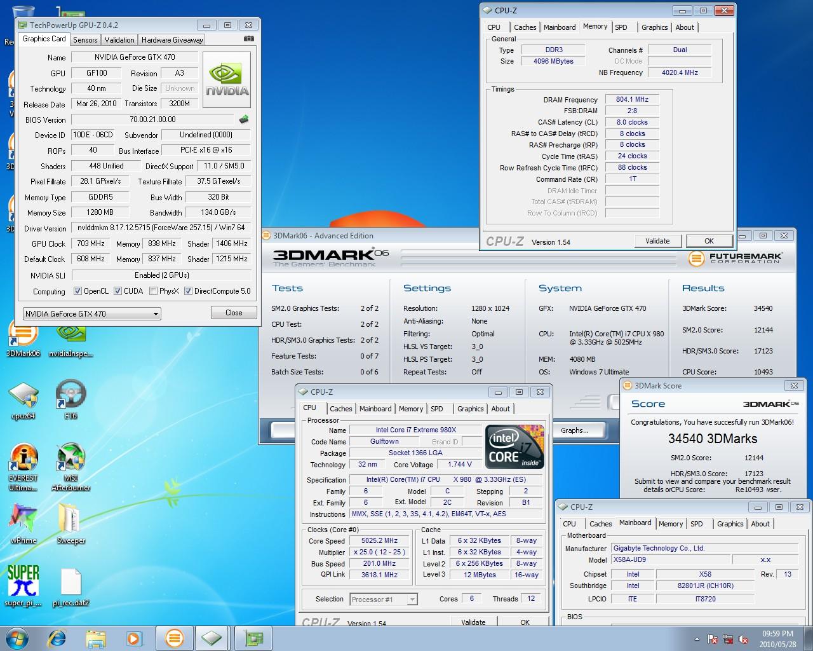Click the Core Speed value in CPU-Z
813x651 pixels.
[x=379, y=541]
